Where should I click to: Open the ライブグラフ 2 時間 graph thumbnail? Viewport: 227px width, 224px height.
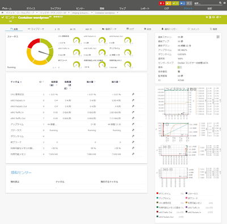[x=188, y=103]
